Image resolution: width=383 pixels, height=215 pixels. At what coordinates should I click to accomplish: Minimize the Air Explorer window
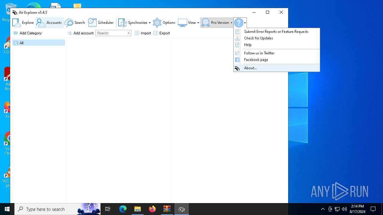click(254, 12)
